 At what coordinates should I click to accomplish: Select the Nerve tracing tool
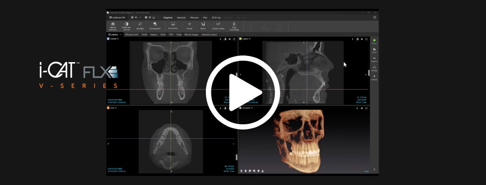[203, 26]
